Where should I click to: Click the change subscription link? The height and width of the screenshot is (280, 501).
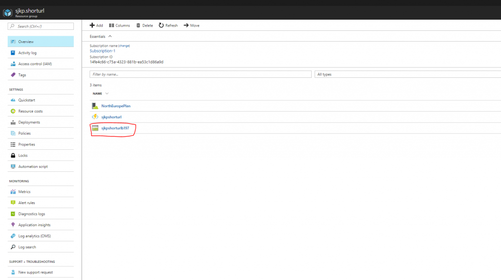click(x=124, y=46)
